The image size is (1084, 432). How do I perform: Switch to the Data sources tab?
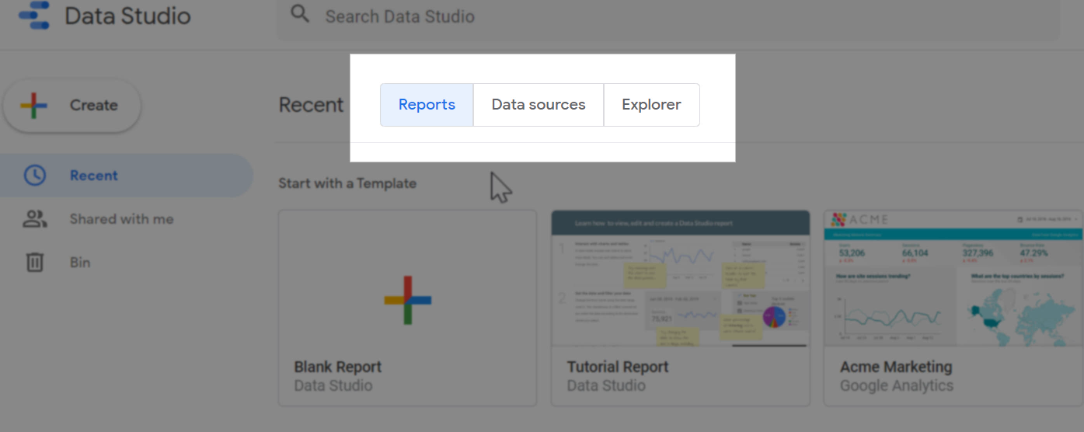539,105
